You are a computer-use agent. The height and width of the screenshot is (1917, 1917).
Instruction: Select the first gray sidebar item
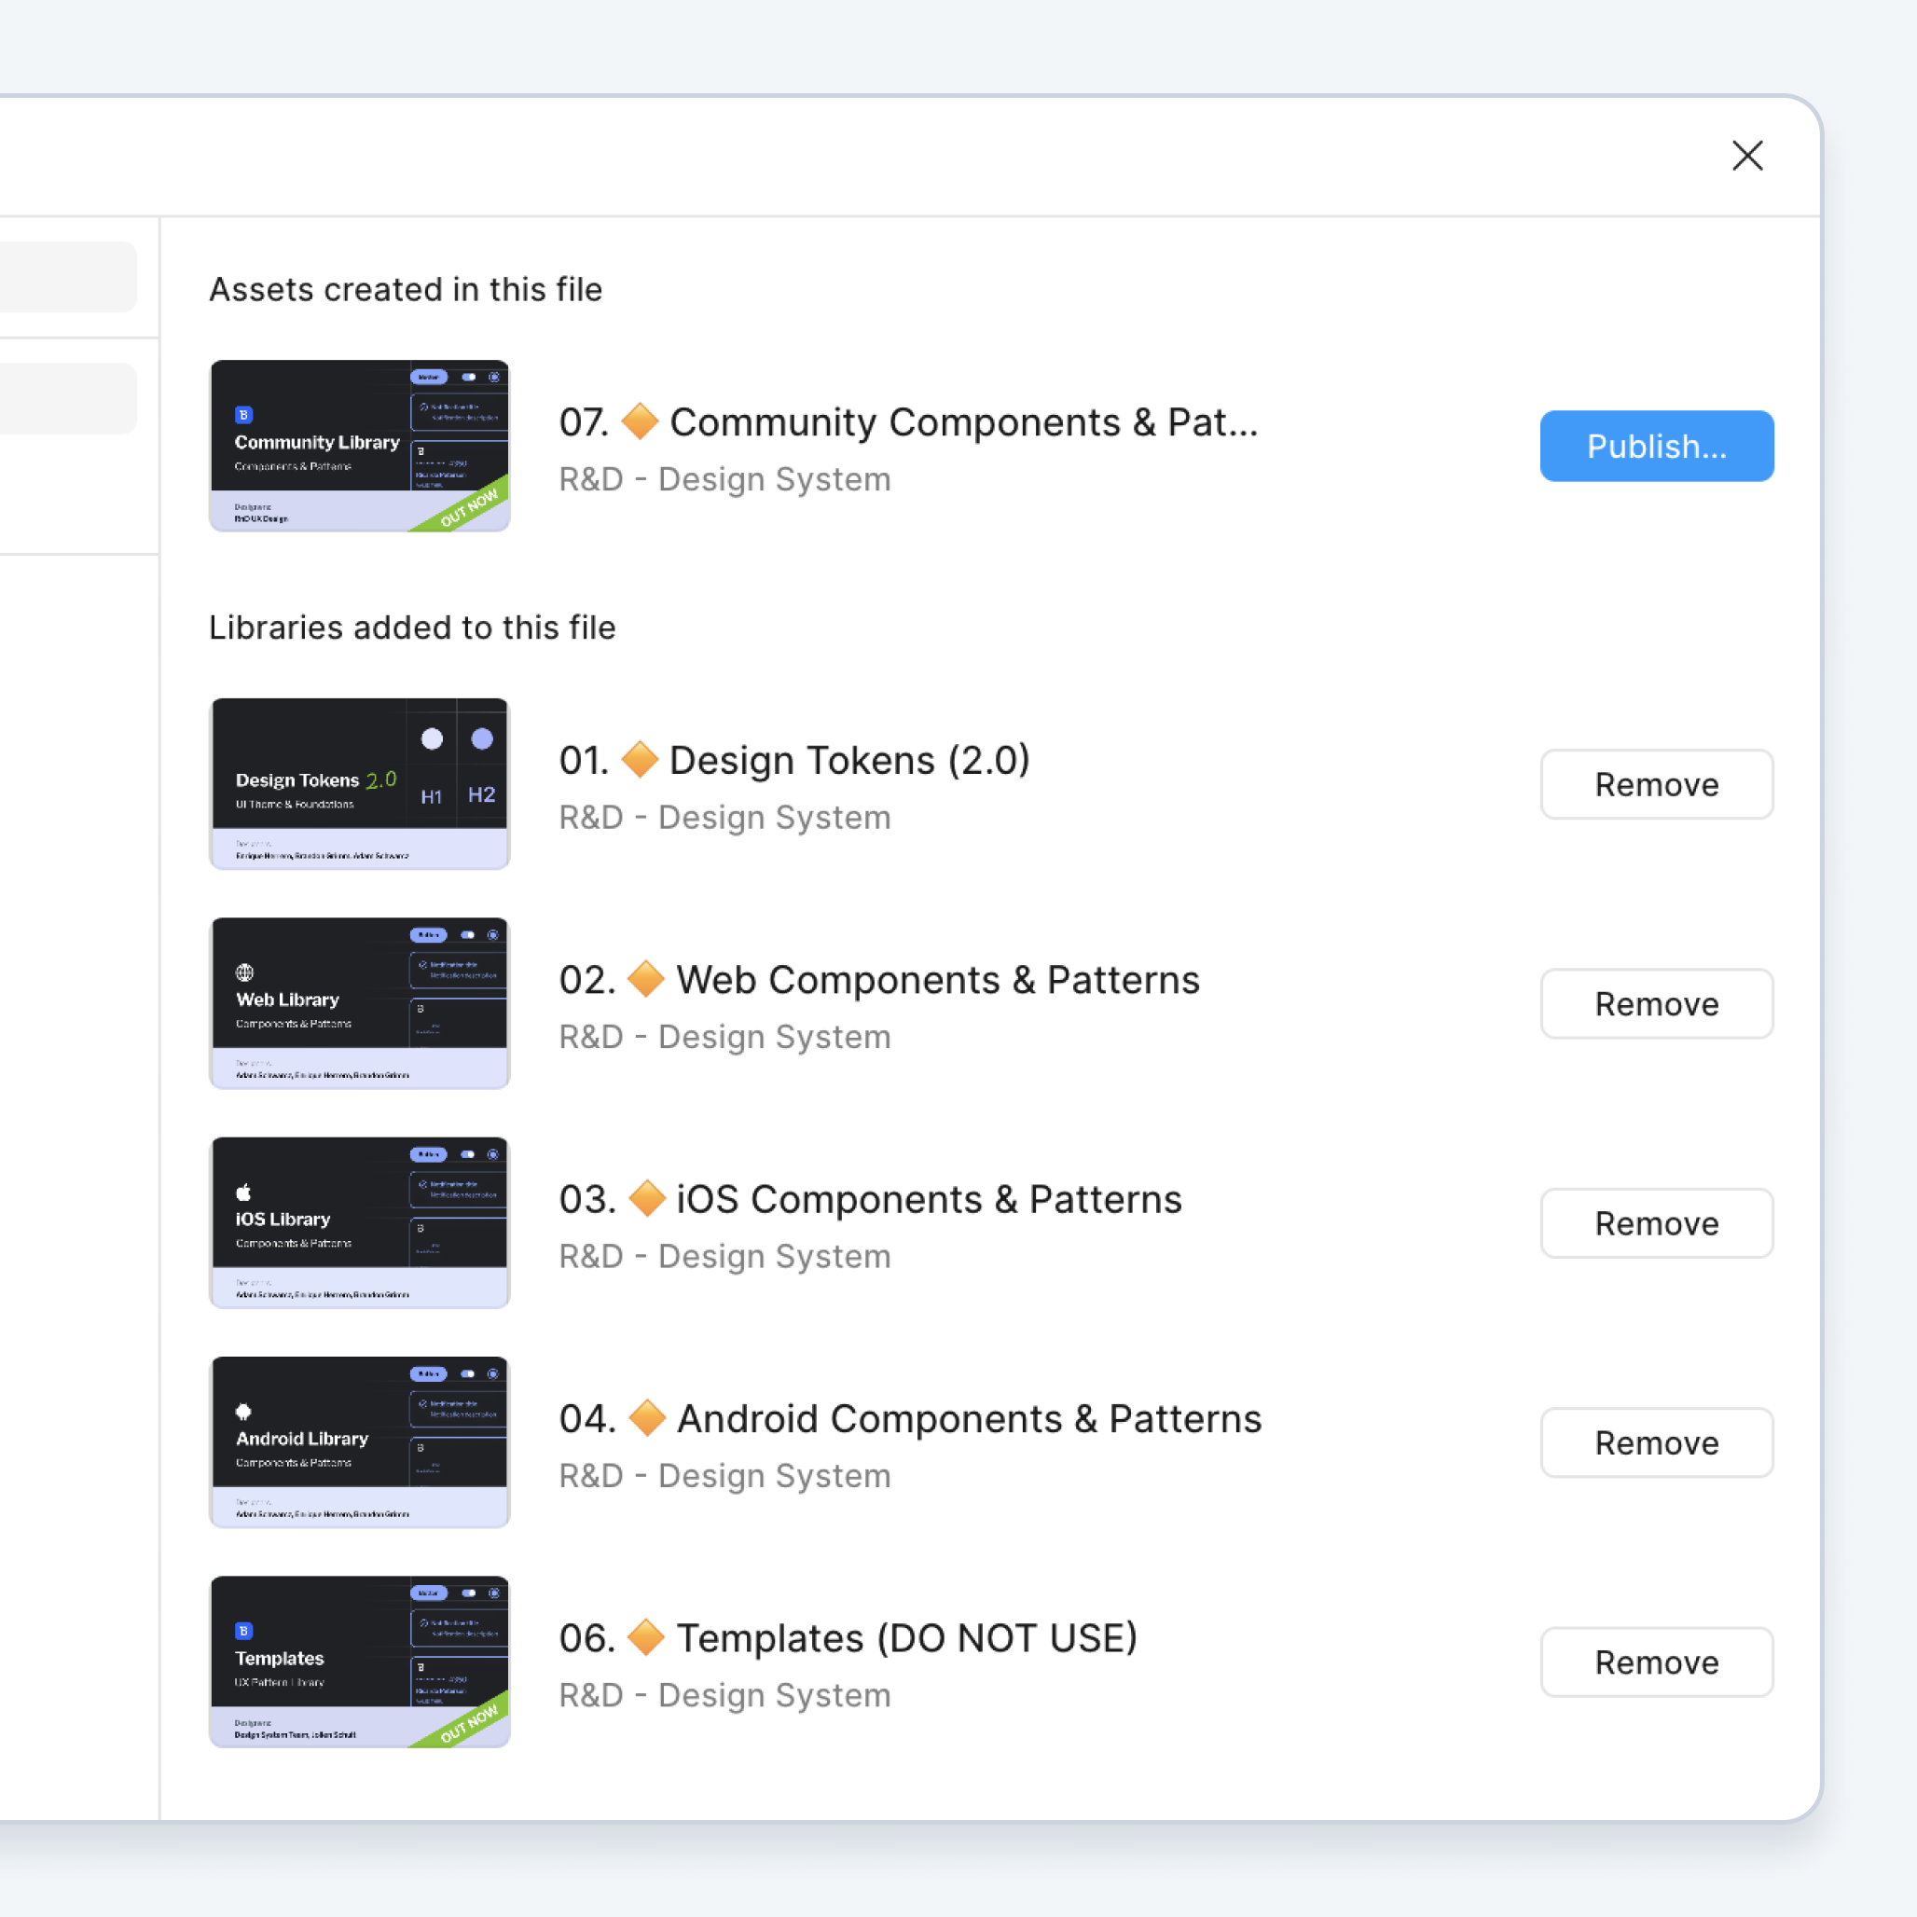(x=67, y=277)
